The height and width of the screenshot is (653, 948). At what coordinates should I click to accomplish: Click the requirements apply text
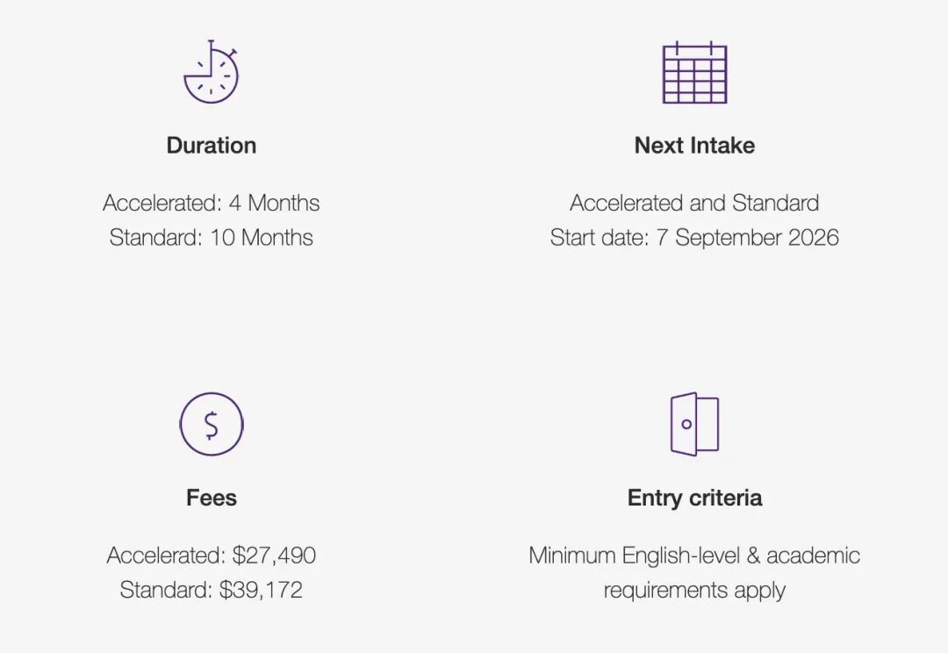click(694, 590)
